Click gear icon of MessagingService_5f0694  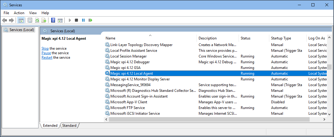pos(107,85)
